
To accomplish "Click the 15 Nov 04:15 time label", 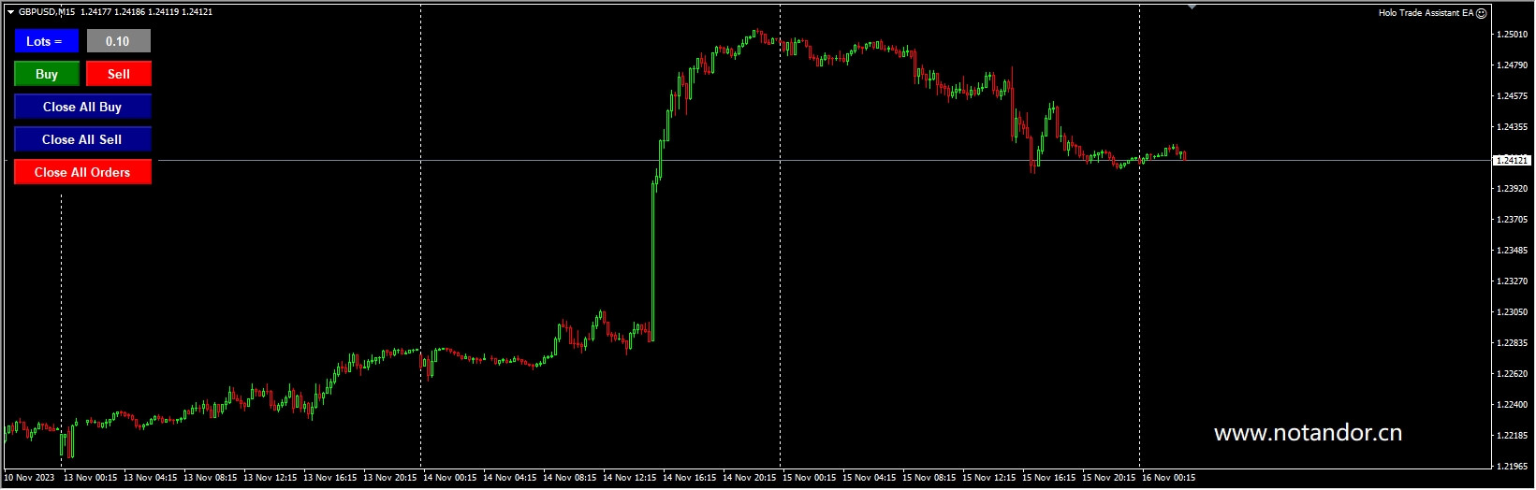I will pyautogui.click(x=870, y=478).
